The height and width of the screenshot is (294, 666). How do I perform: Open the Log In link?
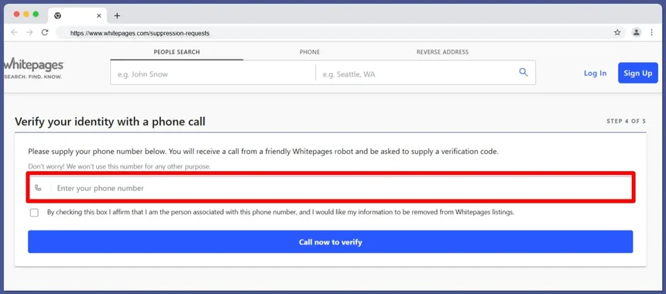595,73
